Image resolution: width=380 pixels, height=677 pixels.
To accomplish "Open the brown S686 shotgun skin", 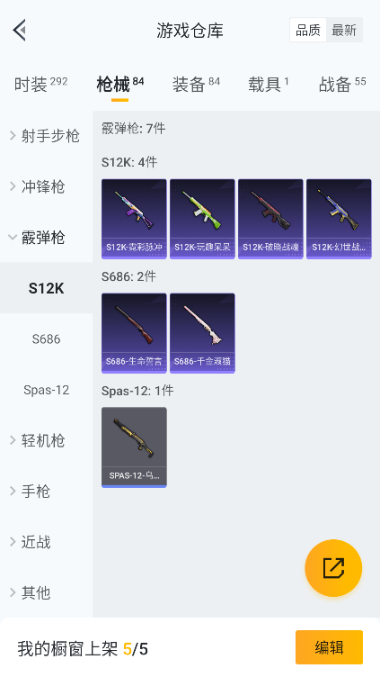I will point(134,333).
